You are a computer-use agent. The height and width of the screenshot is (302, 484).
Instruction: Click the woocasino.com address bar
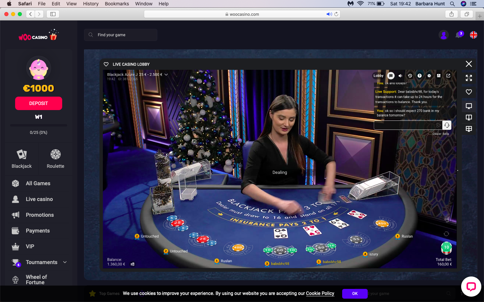(x=242, y=14)
